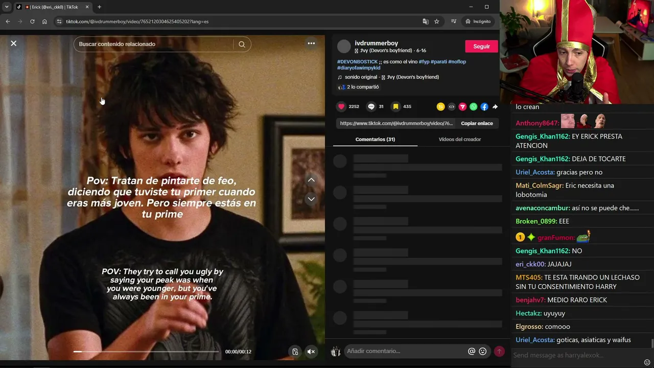Open the emoji picker in comment box
Screen dimensions: 654x368
pyautogui.click(x=482, y=352)
